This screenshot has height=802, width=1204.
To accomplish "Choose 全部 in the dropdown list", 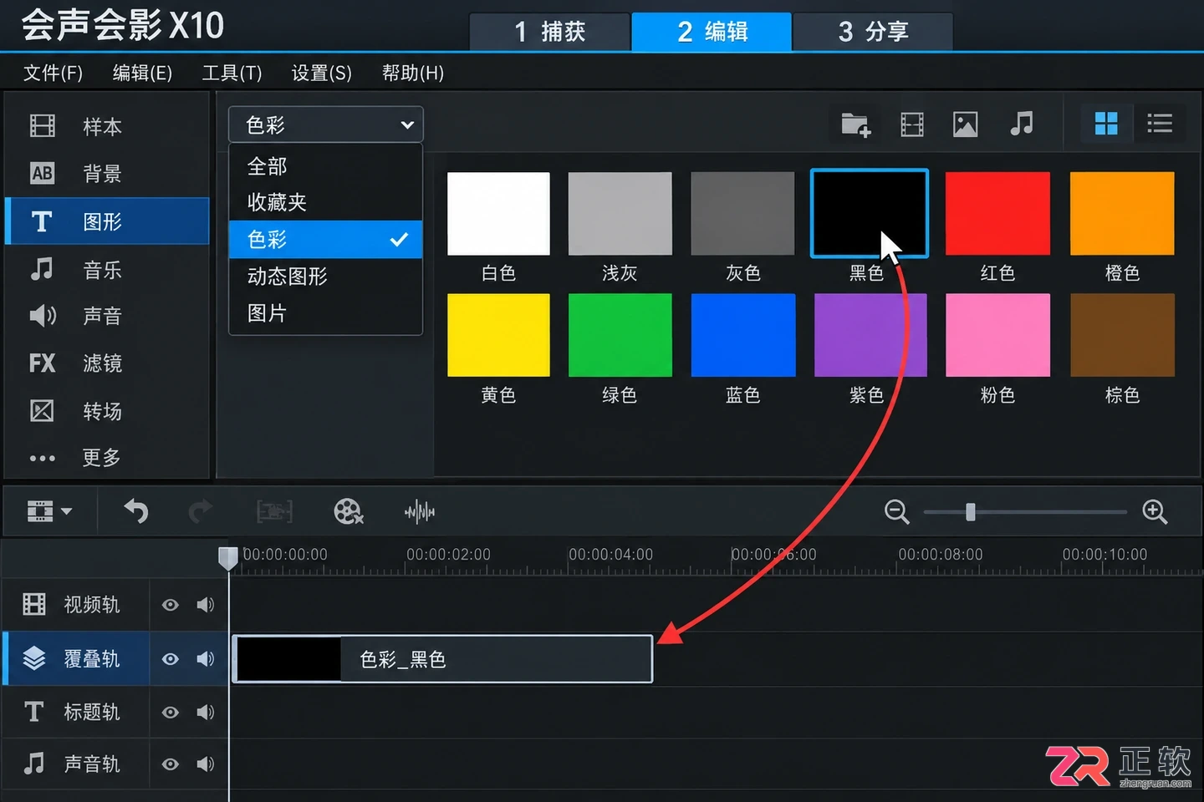I will pyautogui.click(x=326, y=166).
